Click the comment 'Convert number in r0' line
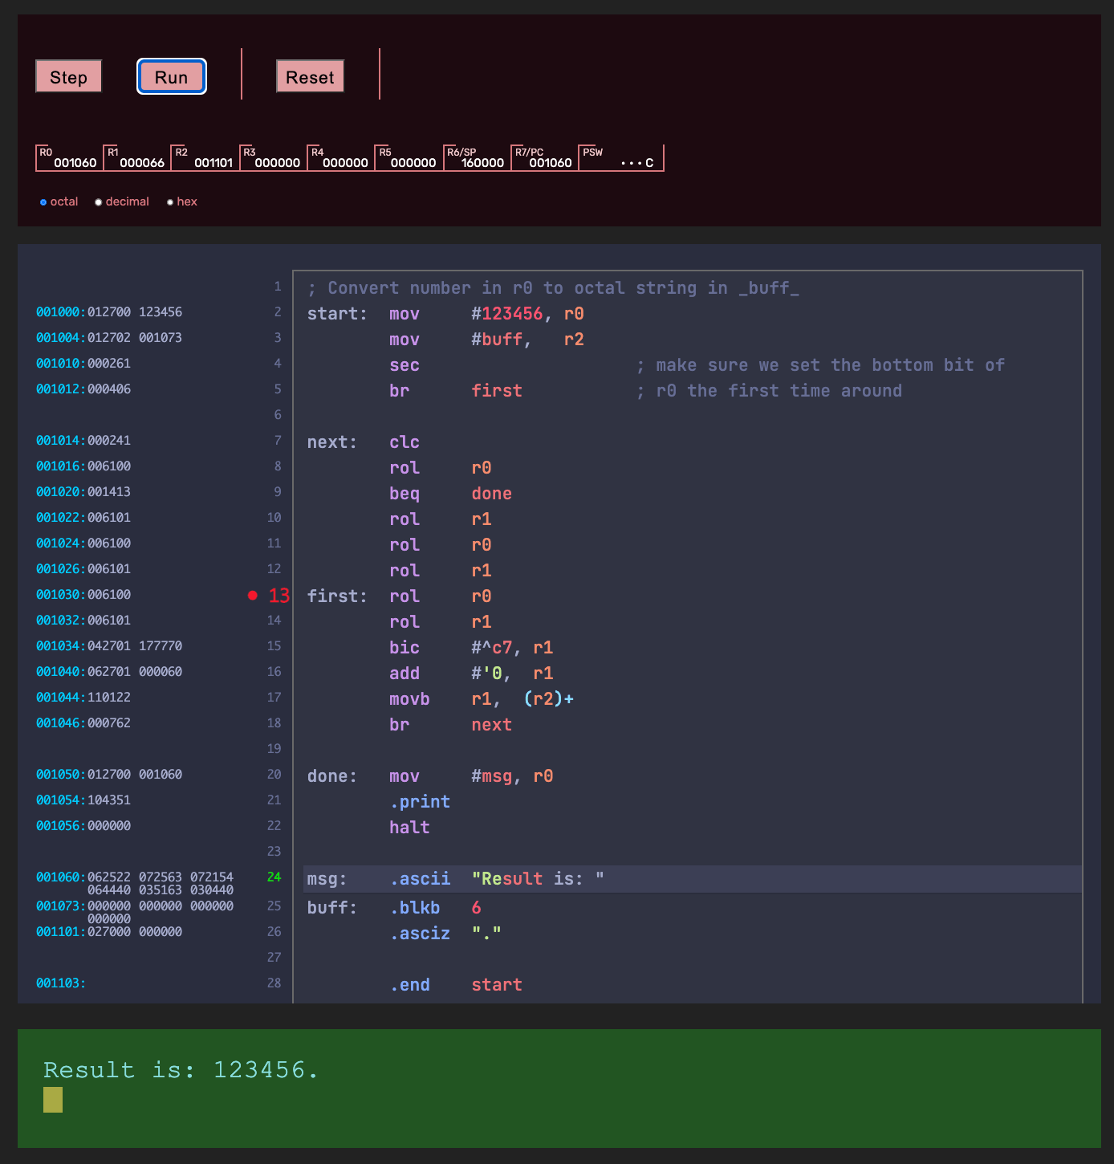Screen dimensions: 1114x1164 (553, 288)
